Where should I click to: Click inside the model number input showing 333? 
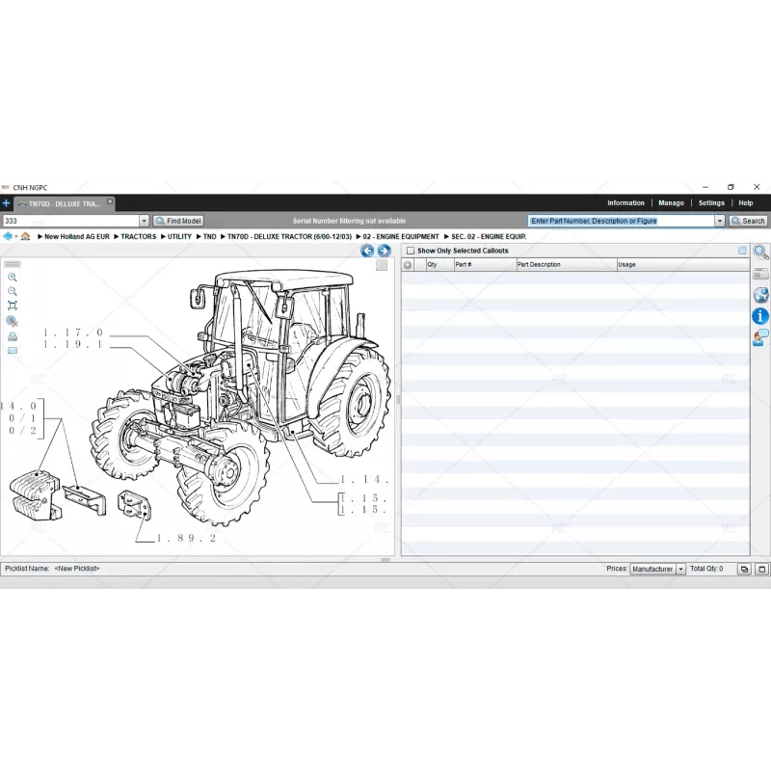[67, 220]
